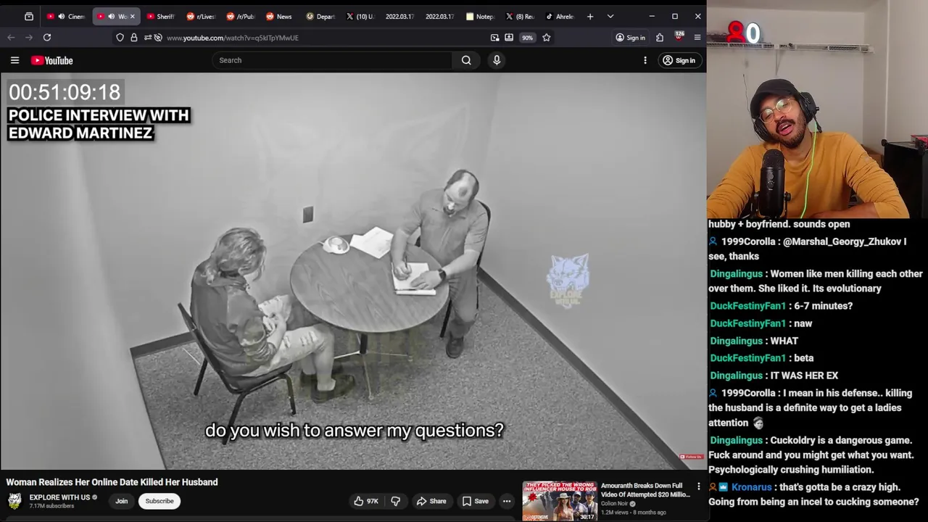The image size is (928, 522).
Task: Open the browser application menu
Action: click(x=697, y=38)
